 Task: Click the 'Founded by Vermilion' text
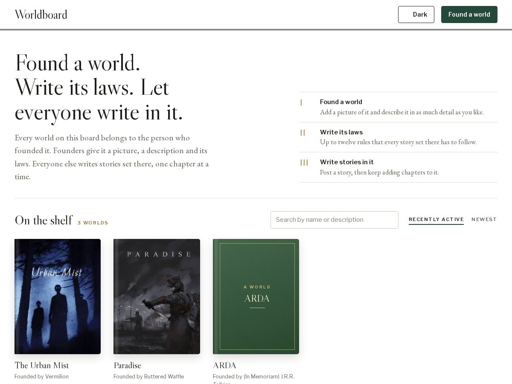coord(41,376)
